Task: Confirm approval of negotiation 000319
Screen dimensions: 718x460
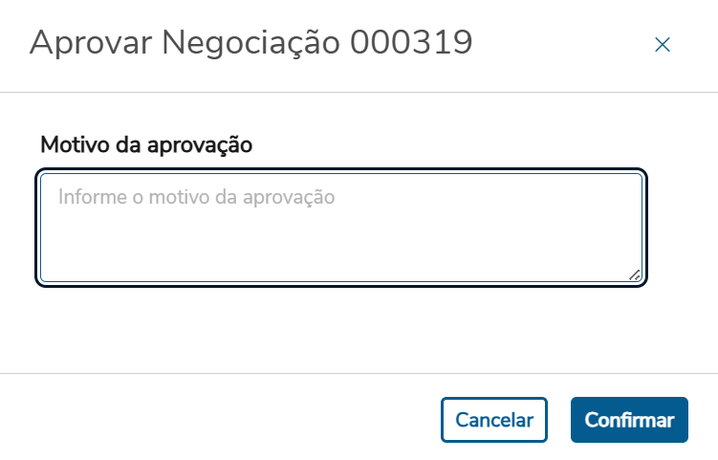Action: click(629, 420)
